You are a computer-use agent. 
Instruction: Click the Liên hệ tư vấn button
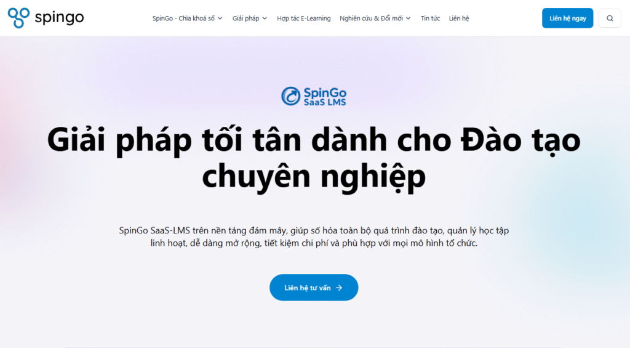tap(314, 288)
